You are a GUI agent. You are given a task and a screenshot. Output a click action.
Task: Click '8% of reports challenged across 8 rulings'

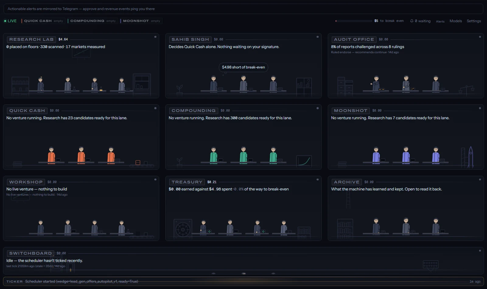pos(368,47)
